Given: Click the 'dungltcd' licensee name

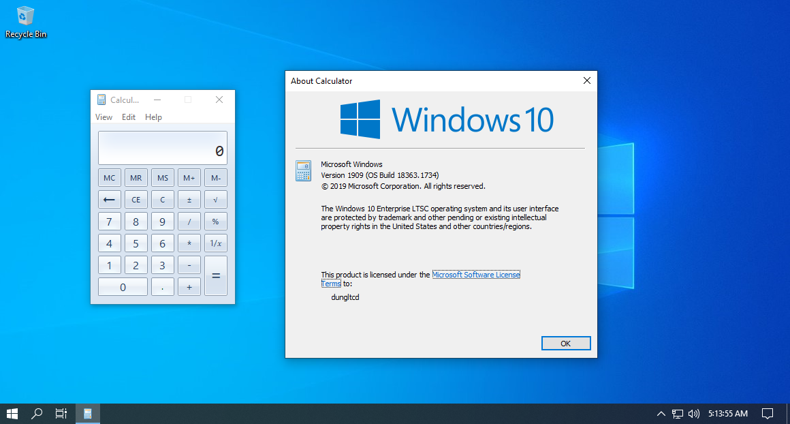Looking at the screenshot, I should [345, 297].
